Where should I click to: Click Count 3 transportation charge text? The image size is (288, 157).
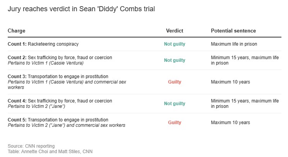click(58, 77)
